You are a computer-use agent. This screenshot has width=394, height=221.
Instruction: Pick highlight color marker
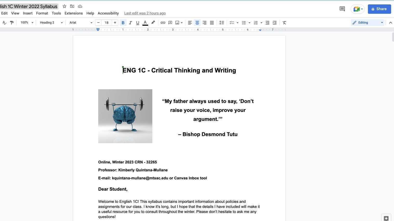click(153, 23)
